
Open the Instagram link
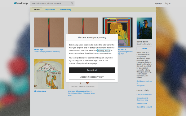click(140, 86)
